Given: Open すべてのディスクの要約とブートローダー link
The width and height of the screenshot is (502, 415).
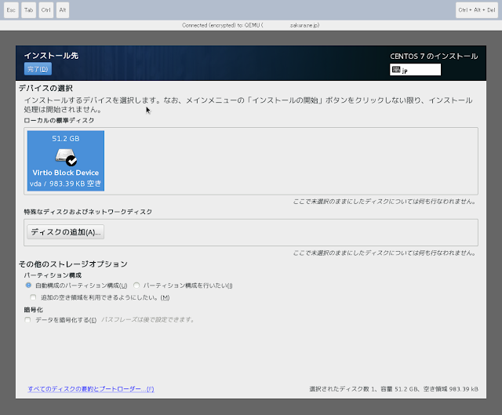Looking at the screenshot, I should pyautogui.click(x=91, y=389).
